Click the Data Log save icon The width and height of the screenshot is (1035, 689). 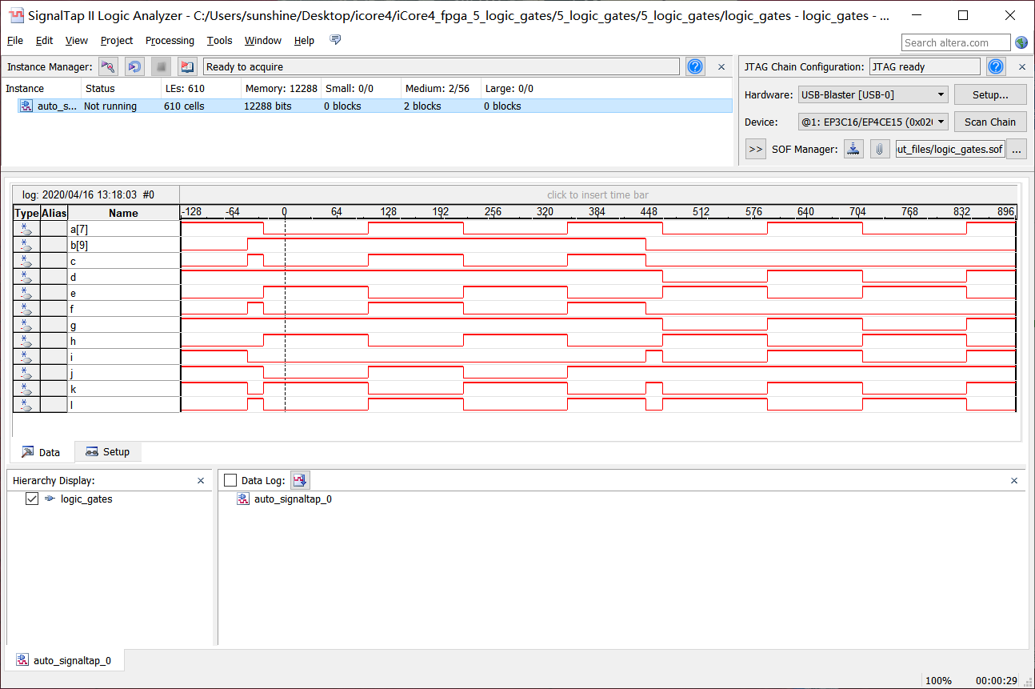[x=300, y=480]
